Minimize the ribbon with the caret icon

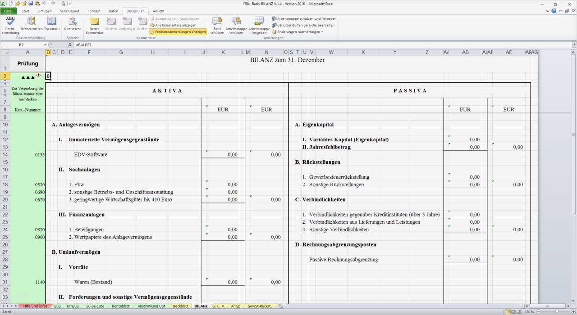point(547,11)
